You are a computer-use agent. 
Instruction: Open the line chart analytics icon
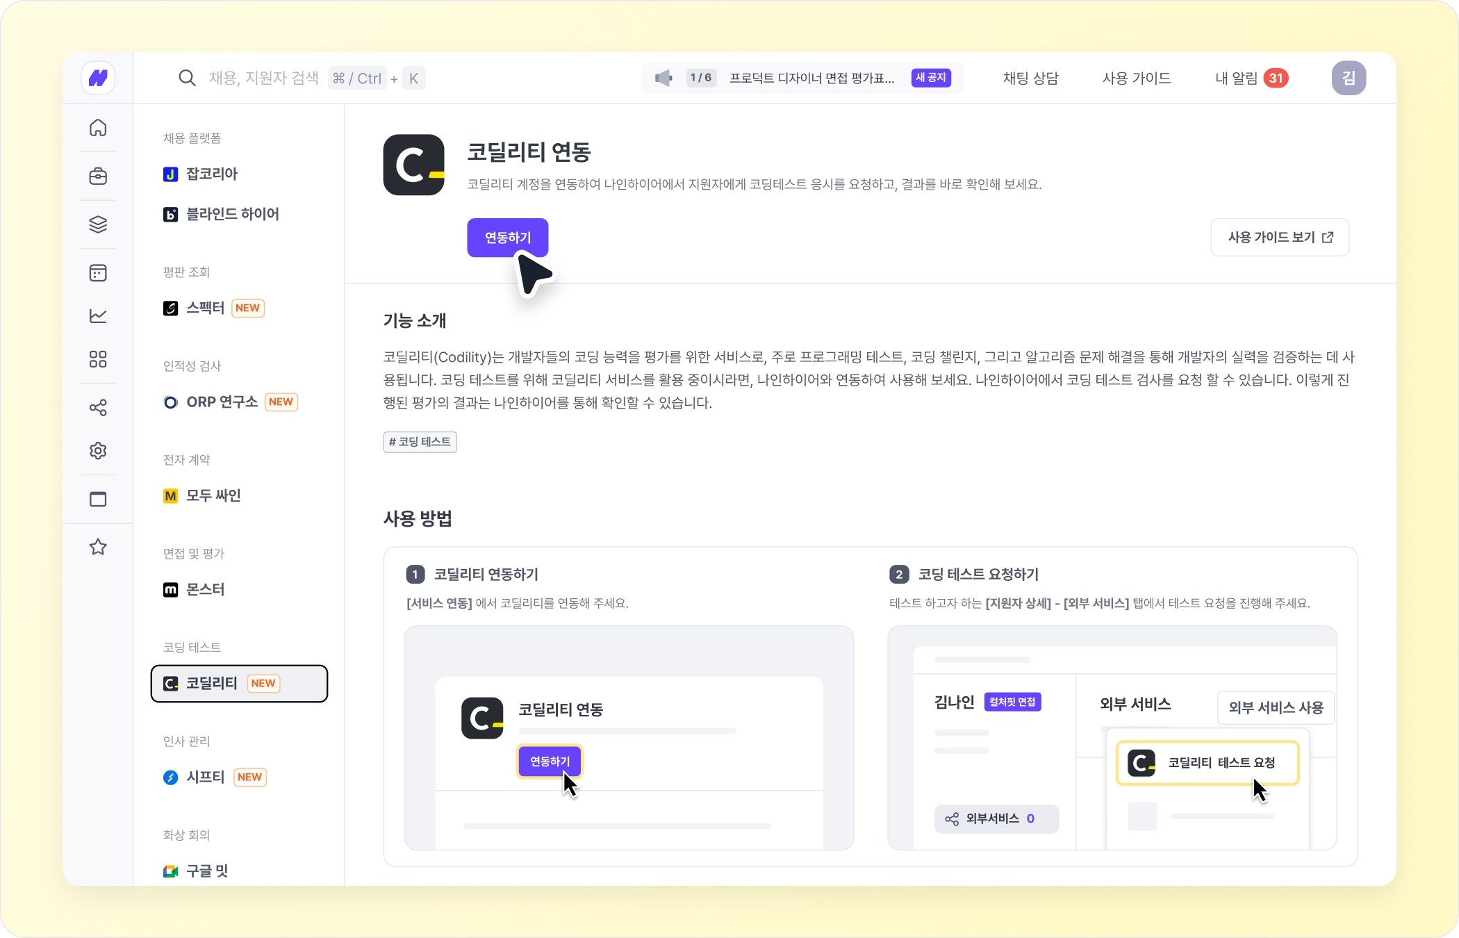tap(98, 315)
